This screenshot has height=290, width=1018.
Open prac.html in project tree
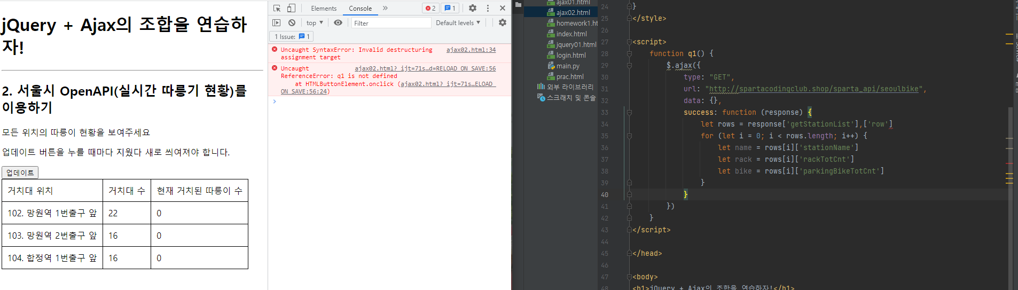570,76
